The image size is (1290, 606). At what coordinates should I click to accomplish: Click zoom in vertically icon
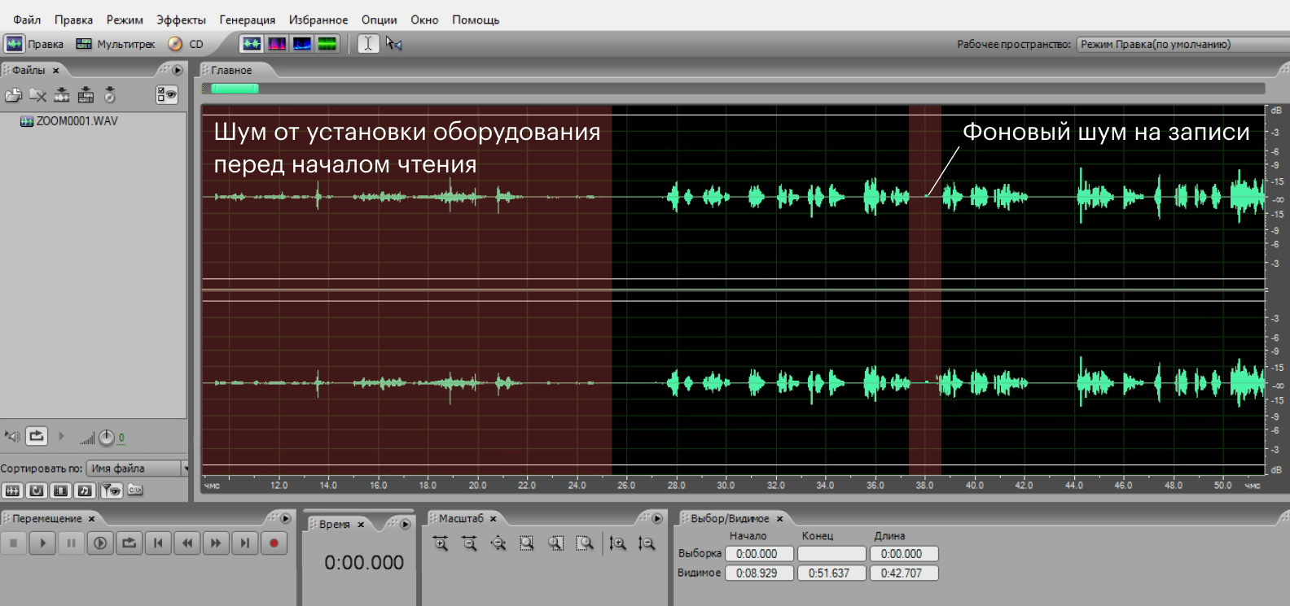[618, 543]
